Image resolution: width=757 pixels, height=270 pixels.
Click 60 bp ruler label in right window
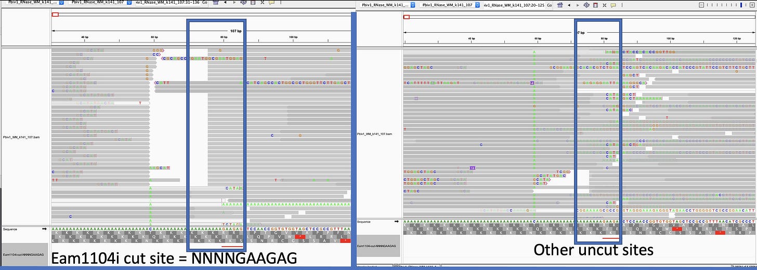pos(538,39)
